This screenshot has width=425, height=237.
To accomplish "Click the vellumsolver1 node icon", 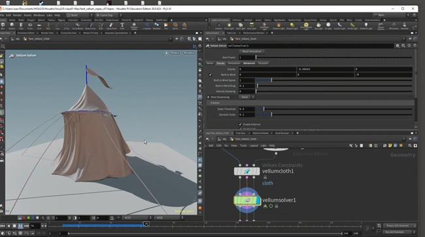I will 247,200.
